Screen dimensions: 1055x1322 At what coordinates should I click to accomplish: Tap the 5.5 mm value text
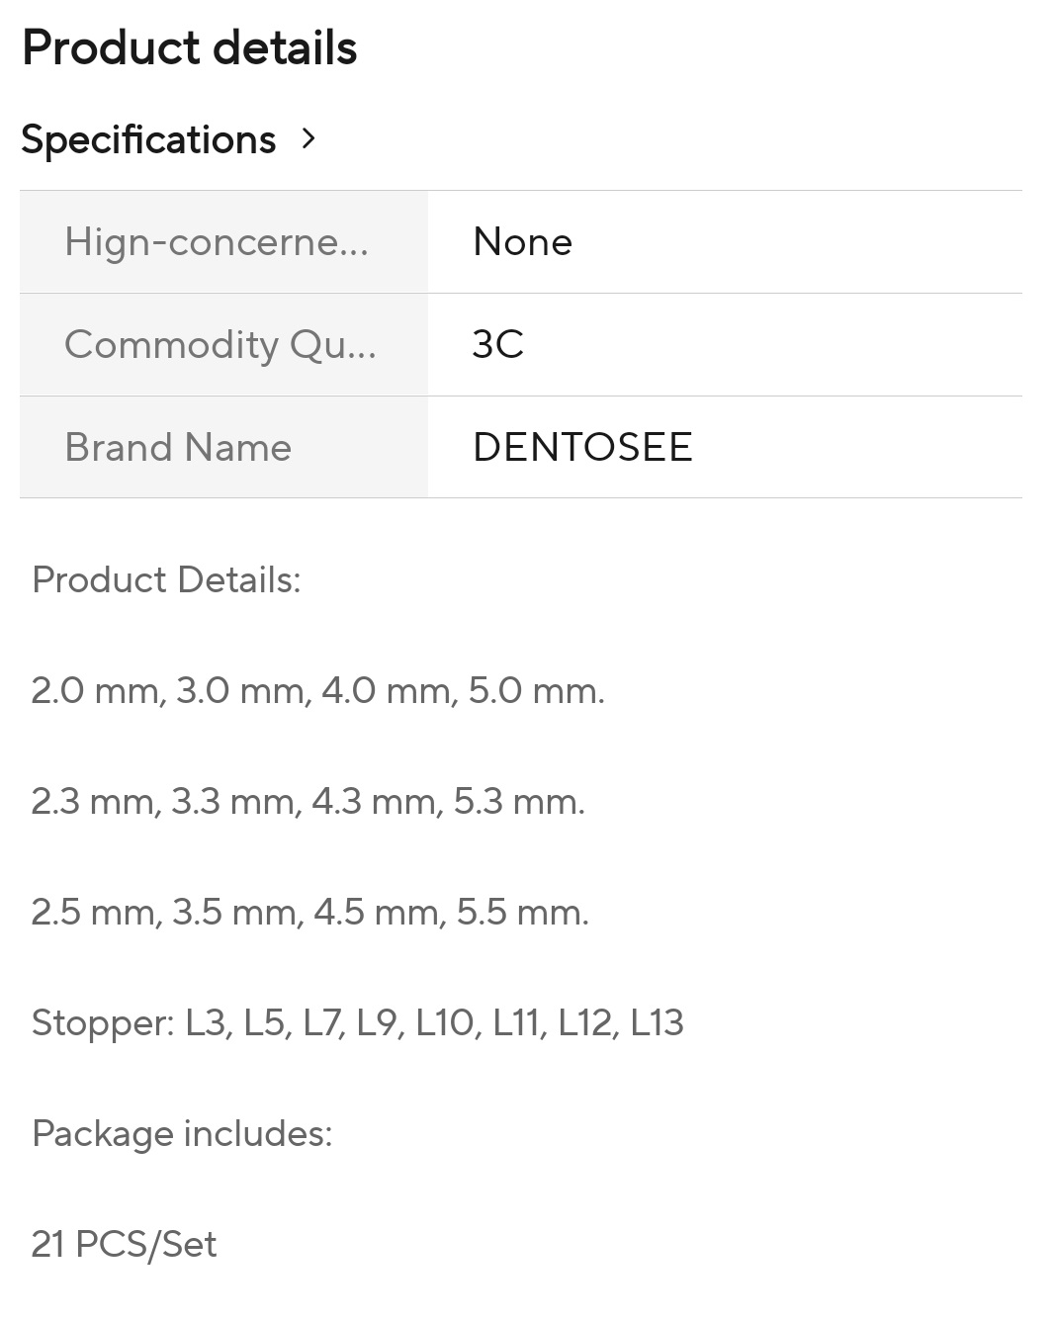[522, 912]
